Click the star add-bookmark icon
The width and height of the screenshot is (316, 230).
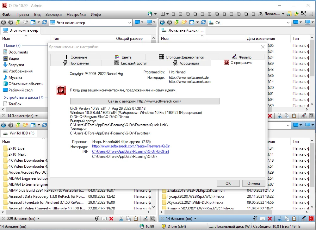pyautogui.click(x=296, y=14)
